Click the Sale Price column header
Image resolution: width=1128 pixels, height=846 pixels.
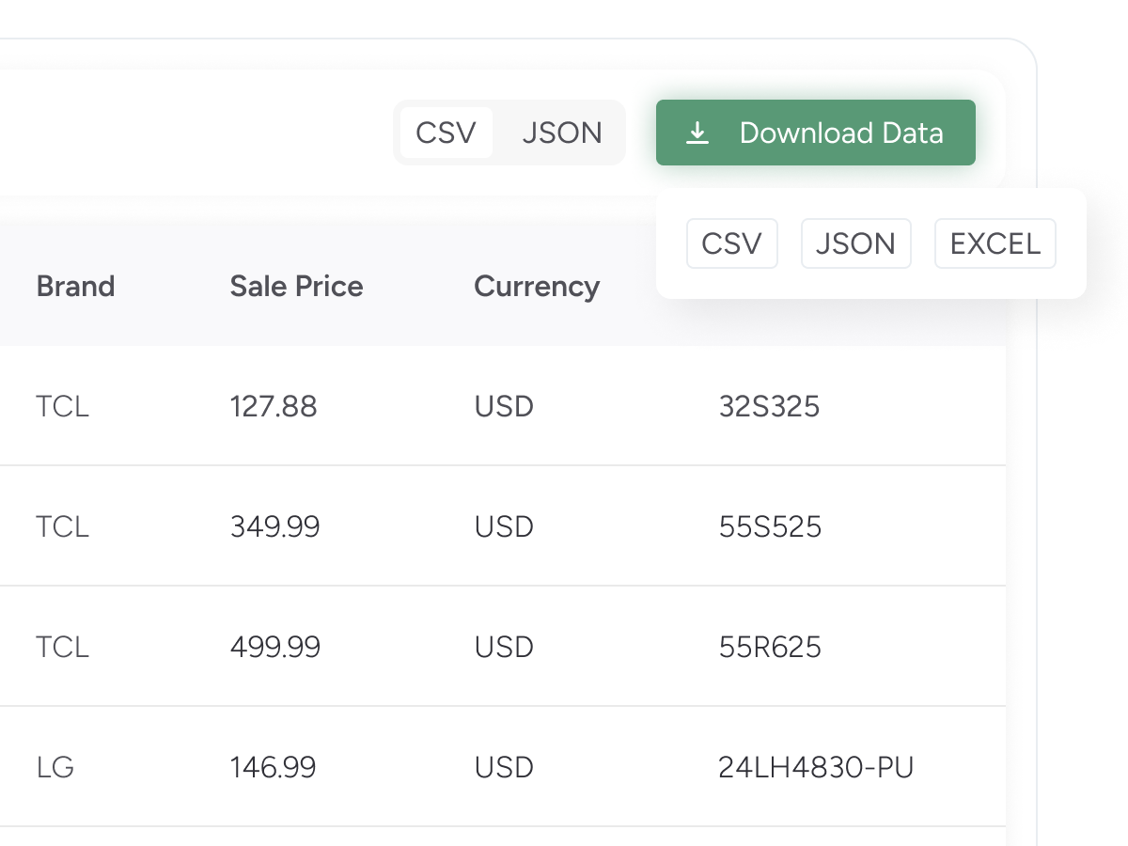pyautogui.click(x=296, y=286)
